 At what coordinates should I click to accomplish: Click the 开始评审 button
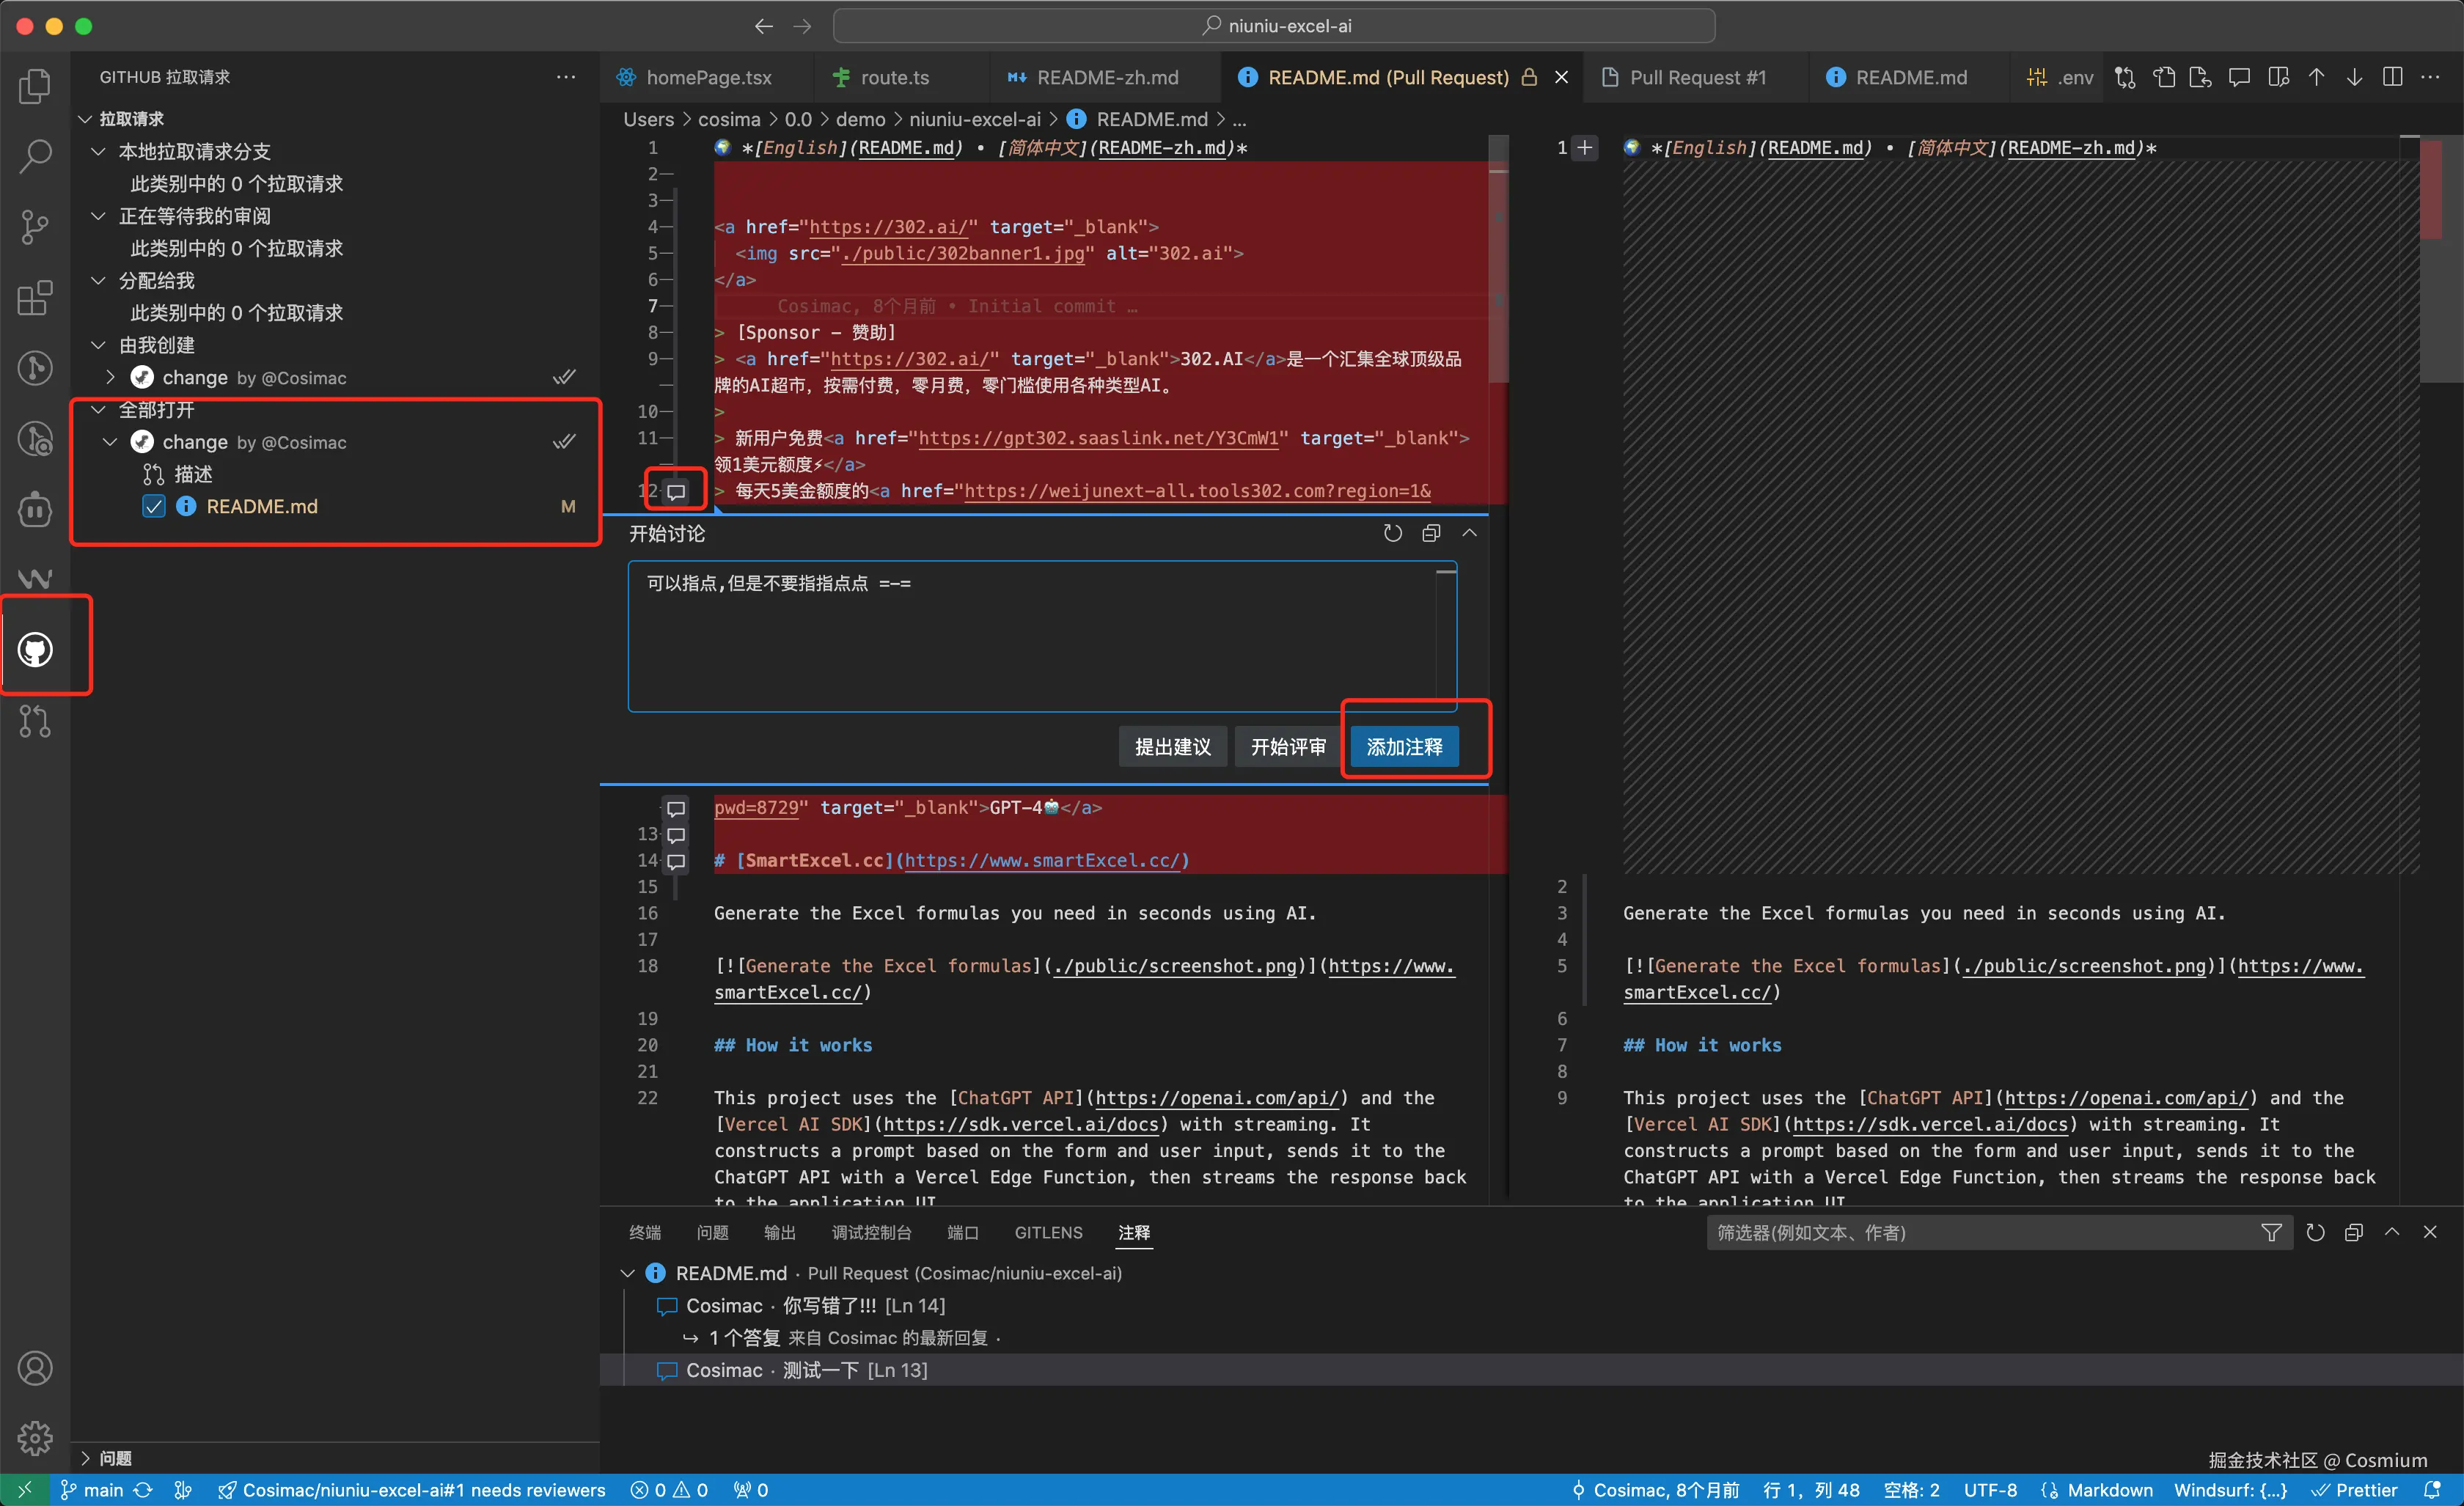[x=1287, y=747]
